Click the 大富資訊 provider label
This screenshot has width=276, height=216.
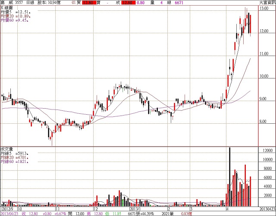coord(267,3)
